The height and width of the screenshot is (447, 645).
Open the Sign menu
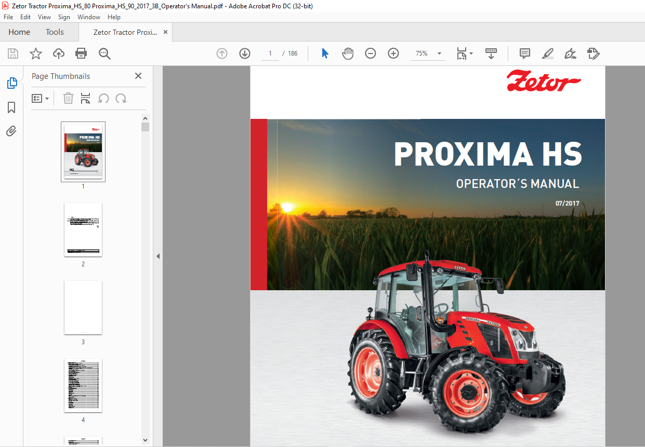click(64, 17)
